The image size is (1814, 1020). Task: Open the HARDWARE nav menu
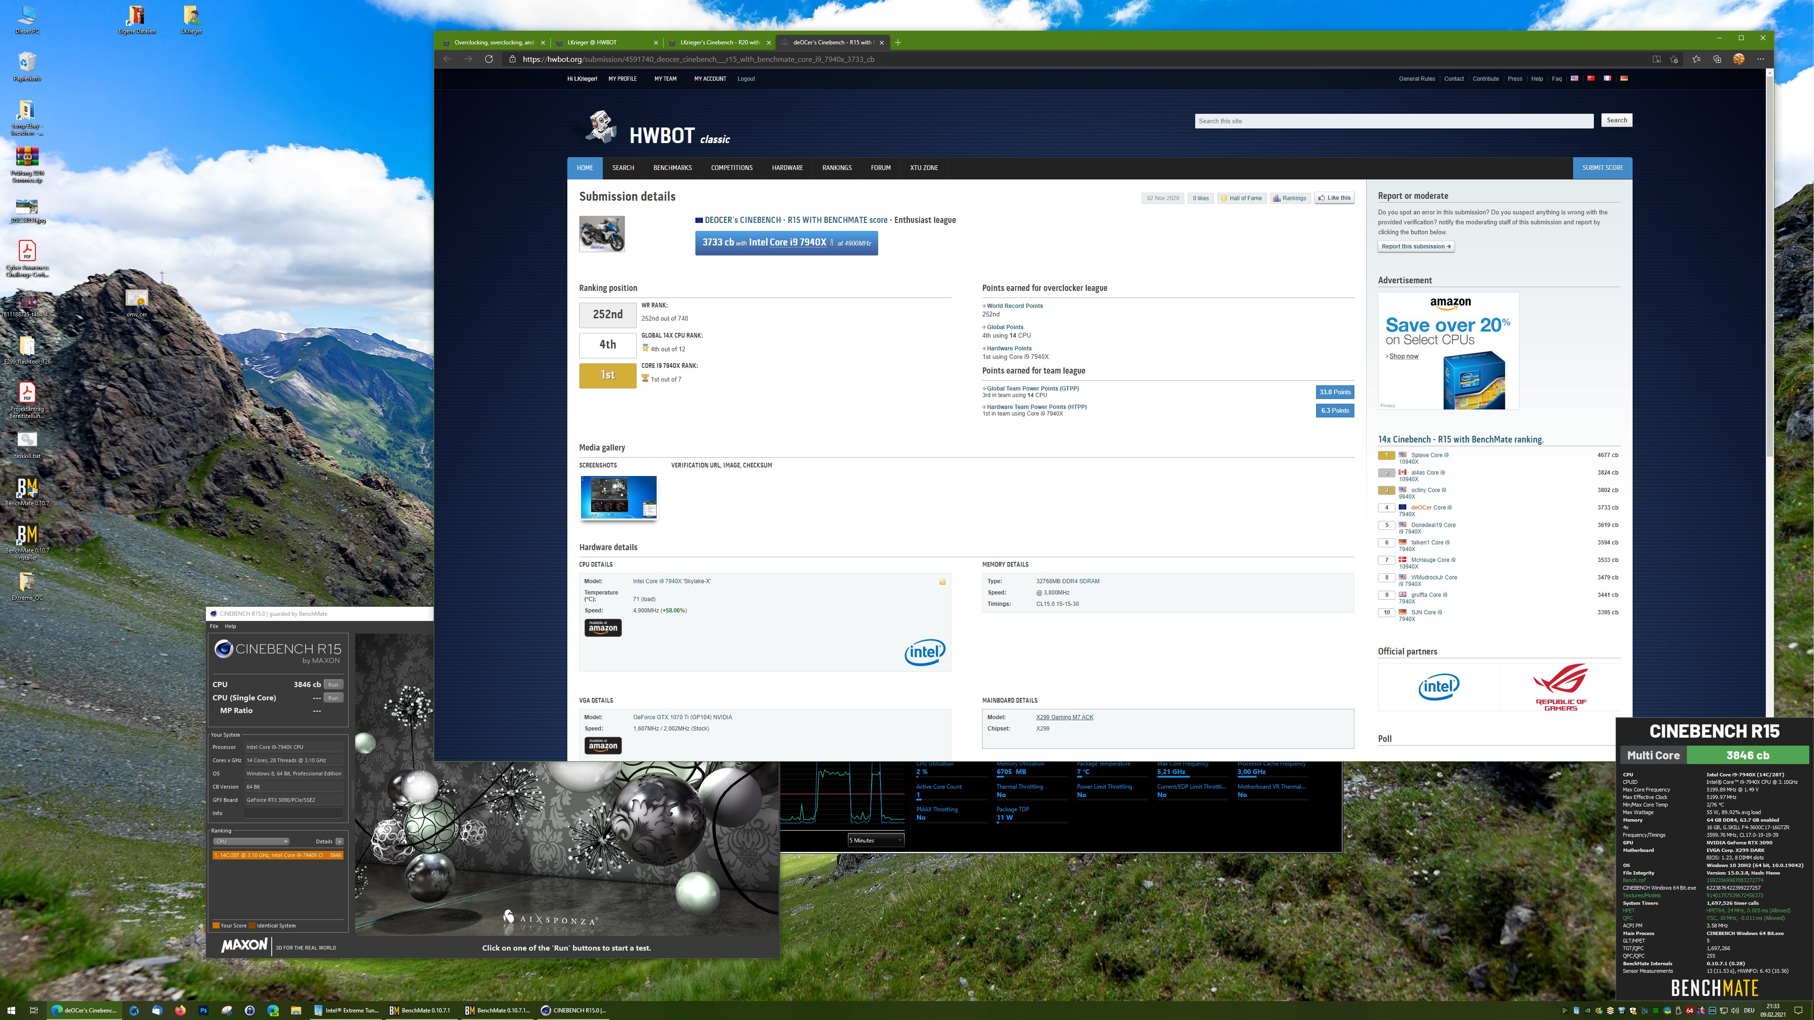pyautogui.click(x=787, y=168)
